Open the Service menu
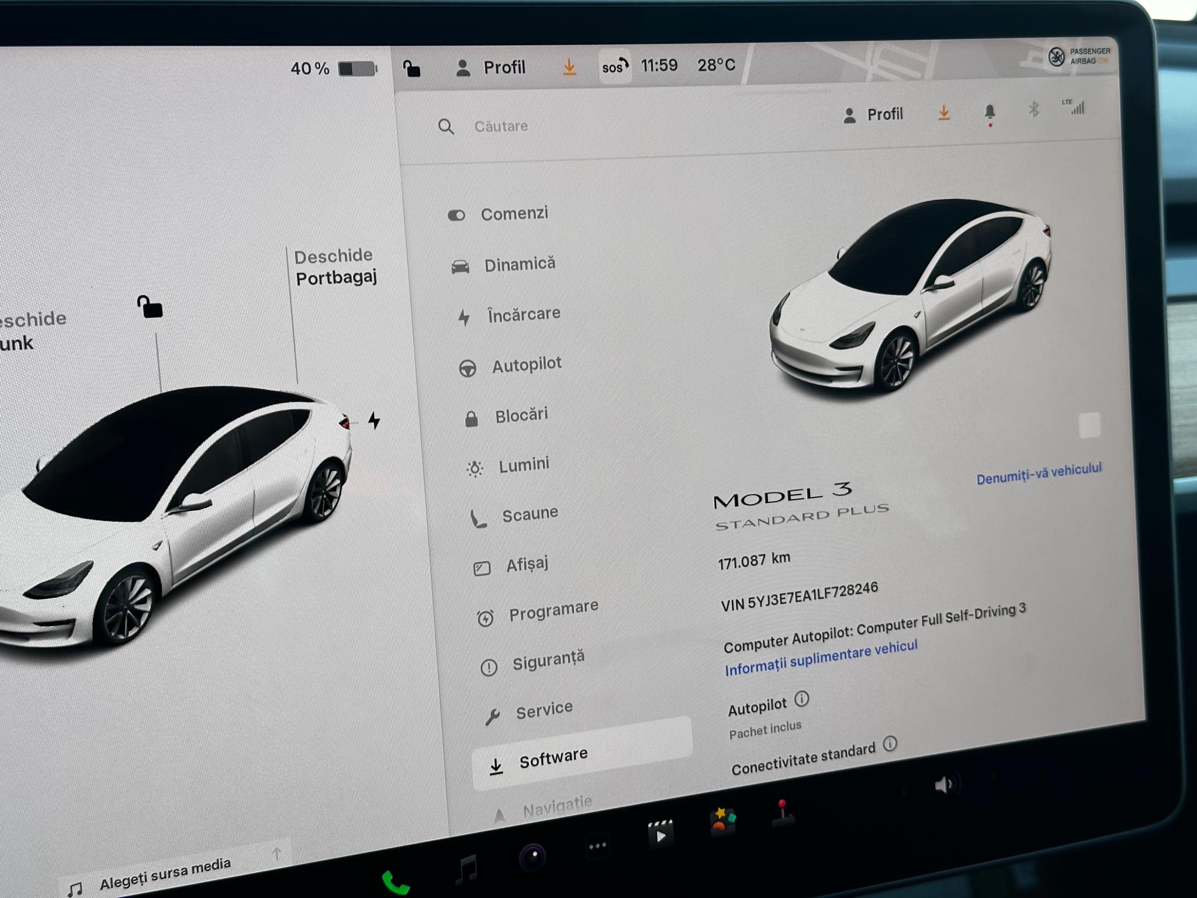The width and height of the screenshot is (1197, 898). click(528, 712)
